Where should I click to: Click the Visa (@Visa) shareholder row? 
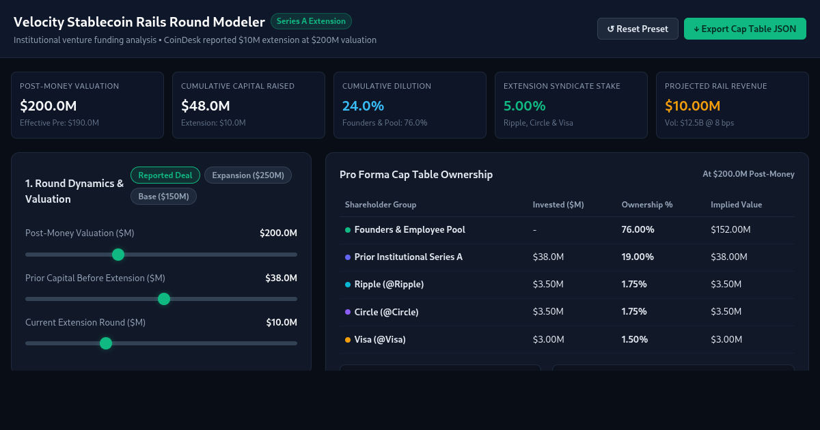click(x=567, y=339)
